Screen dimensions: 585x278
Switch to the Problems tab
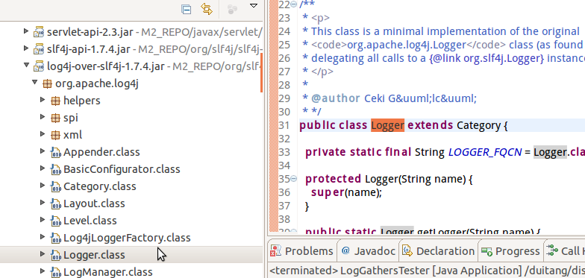pyautogui.click(x=301, y=251)
